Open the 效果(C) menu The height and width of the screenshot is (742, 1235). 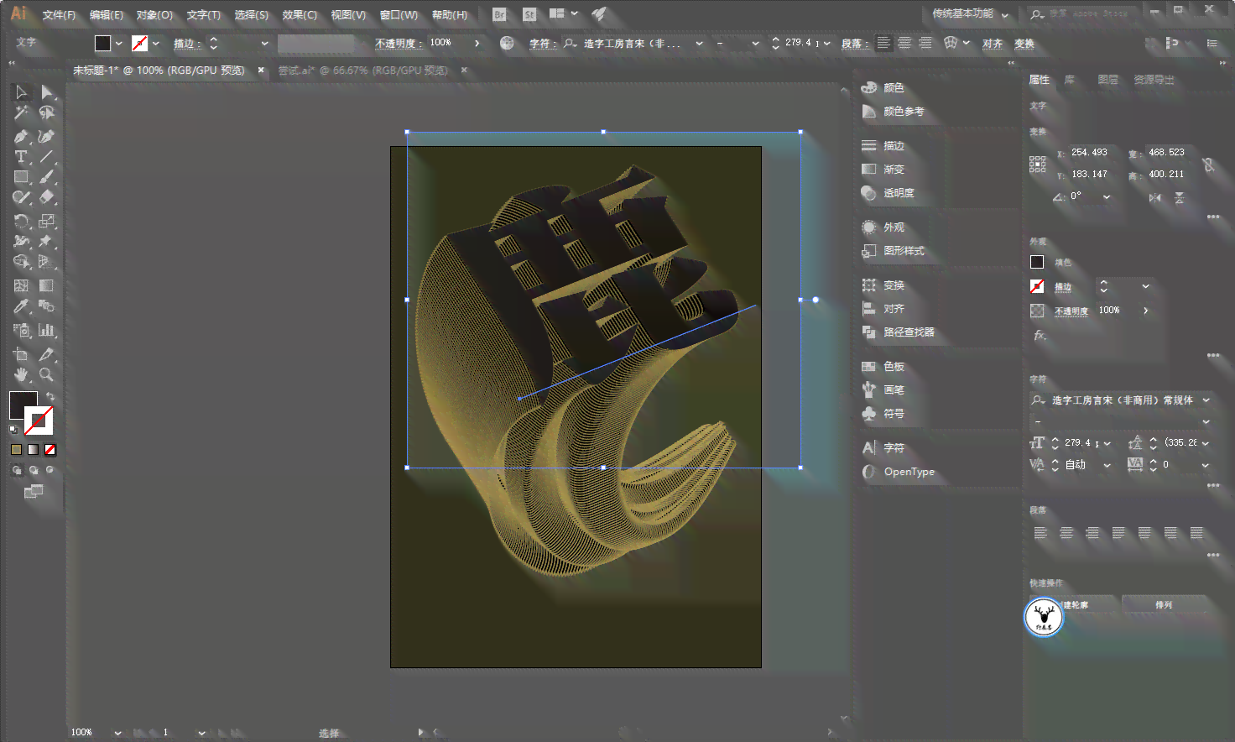(300, 15)
